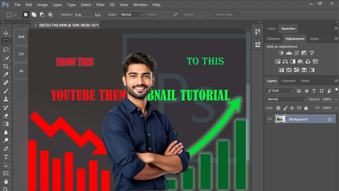
Task: Switch to the Color tab
Action: [271, 28]
